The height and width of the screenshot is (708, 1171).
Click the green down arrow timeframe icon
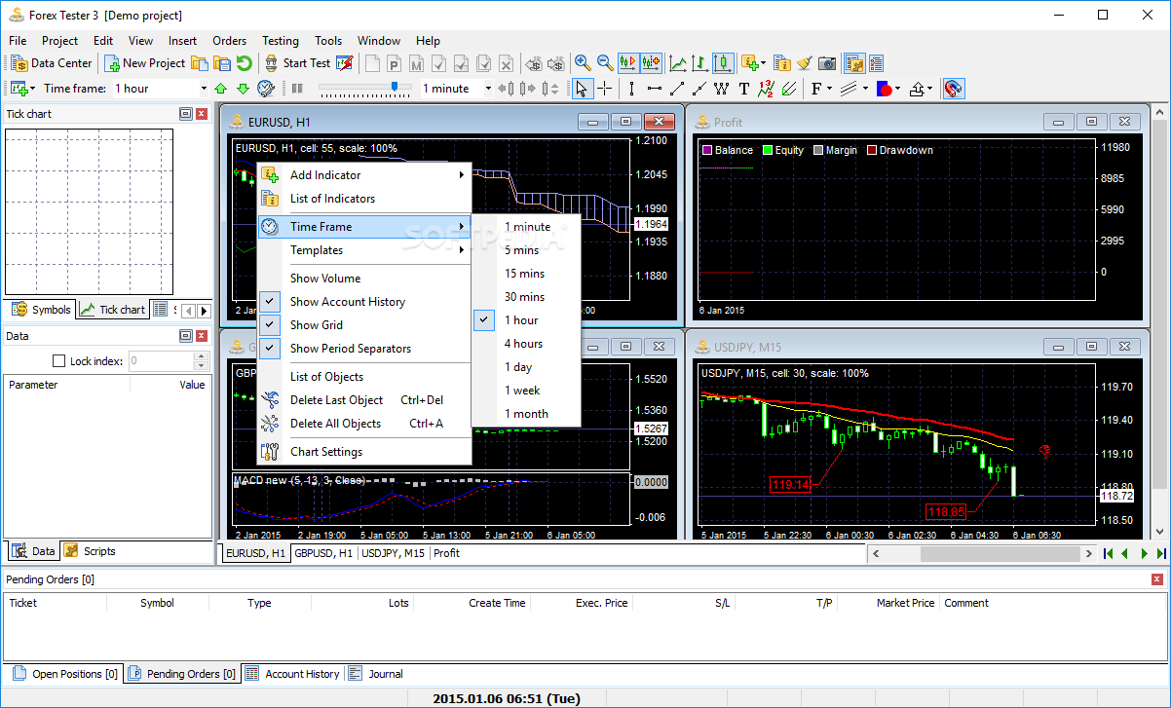(x=243, y=89)
